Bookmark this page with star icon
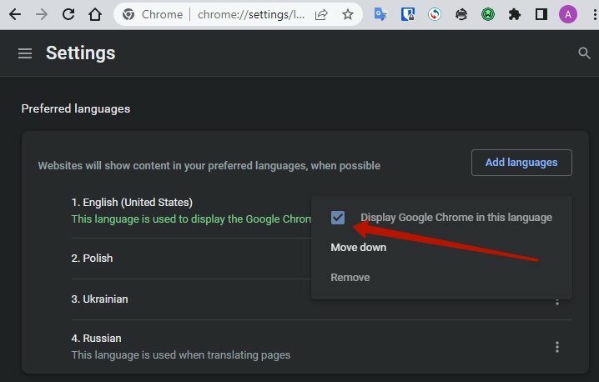This screenshot has width=599, height=382. click(x=348, y=14)
